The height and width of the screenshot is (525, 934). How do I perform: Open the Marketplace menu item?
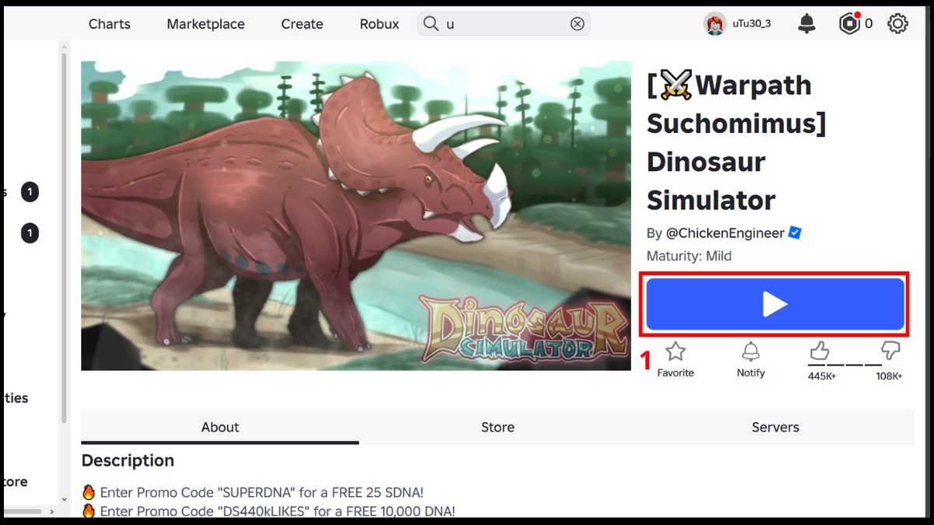click(205, 24)
